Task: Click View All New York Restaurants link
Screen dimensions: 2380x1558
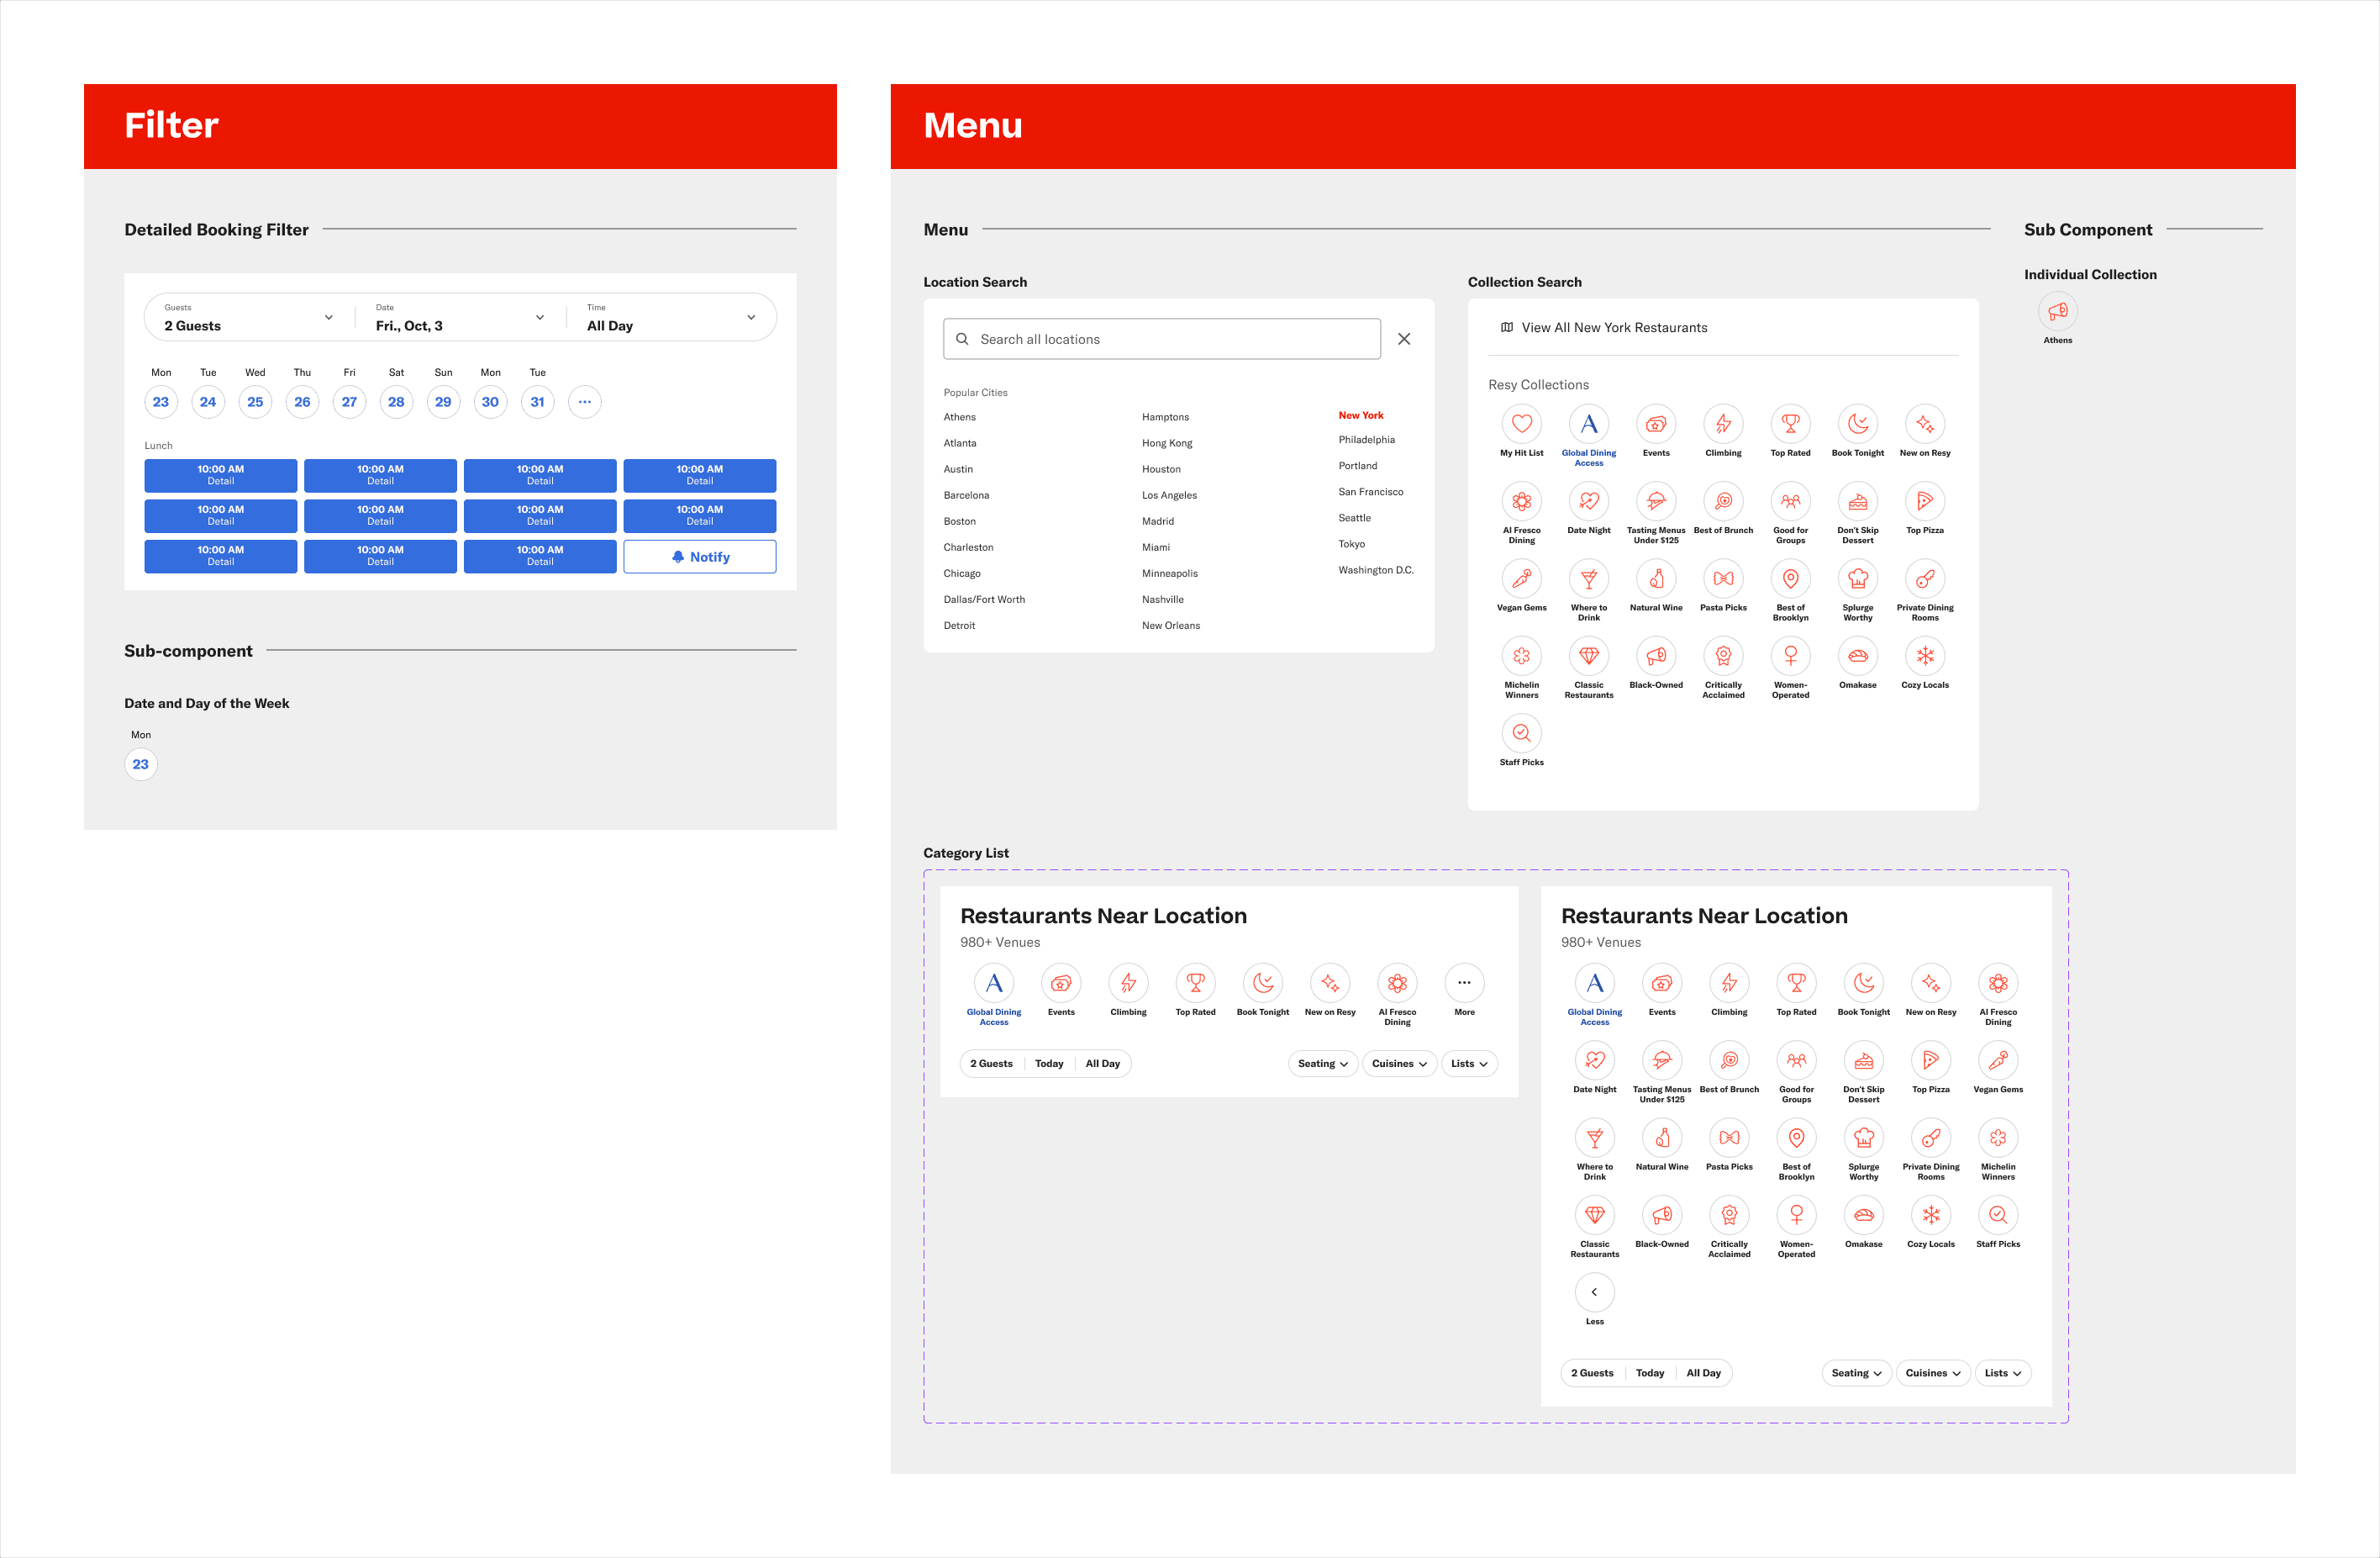Action: (x=1613, y=328)
